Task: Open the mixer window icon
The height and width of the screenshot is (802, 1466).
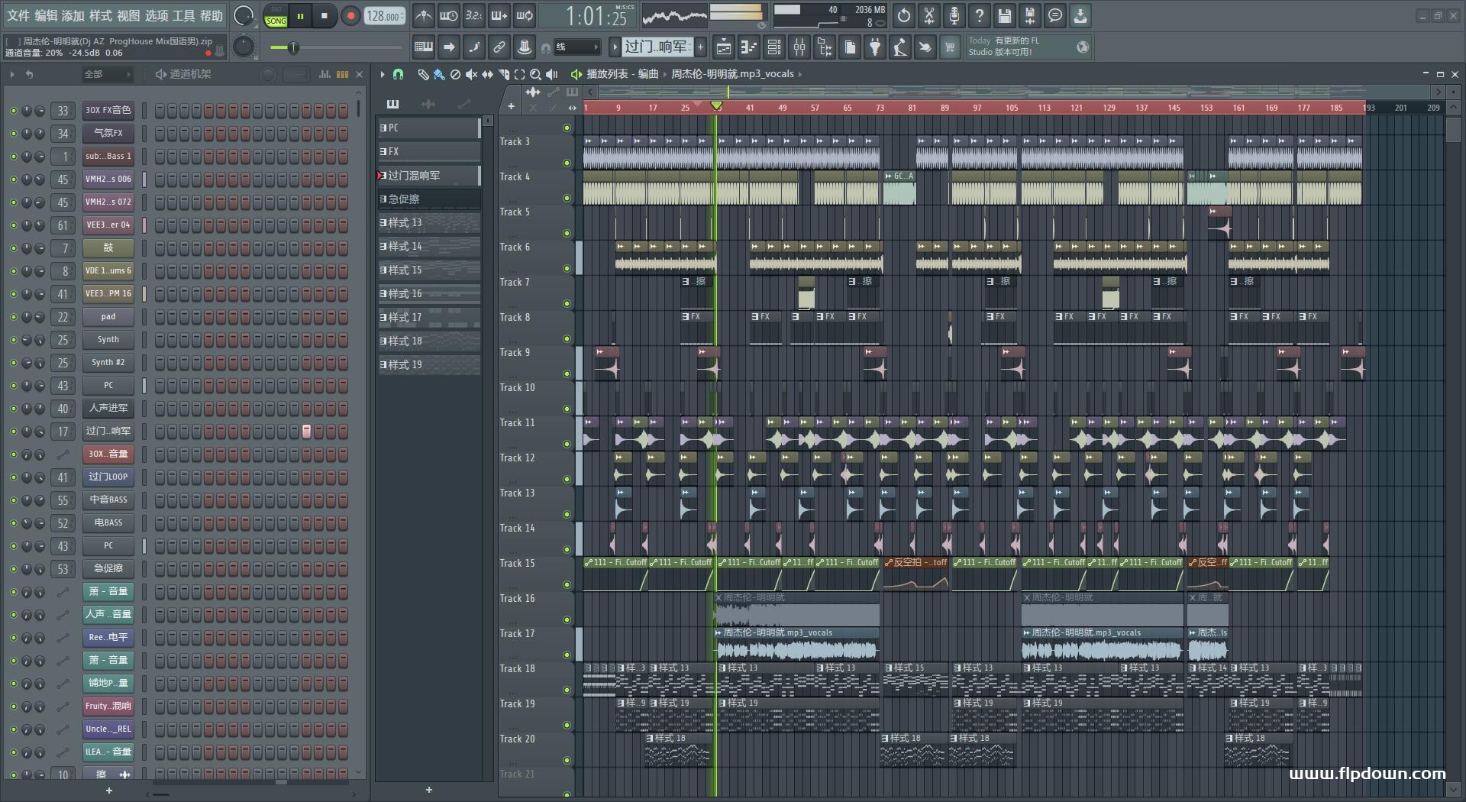Action: [799, 47]
